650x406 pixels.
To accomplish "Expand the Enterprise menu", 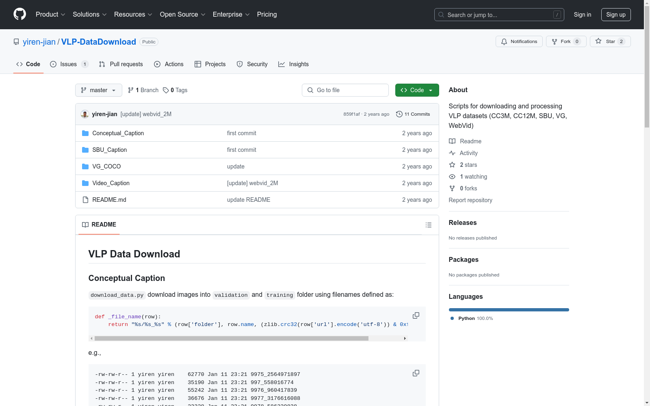I will pyautogui.click(x=231, y=15).
